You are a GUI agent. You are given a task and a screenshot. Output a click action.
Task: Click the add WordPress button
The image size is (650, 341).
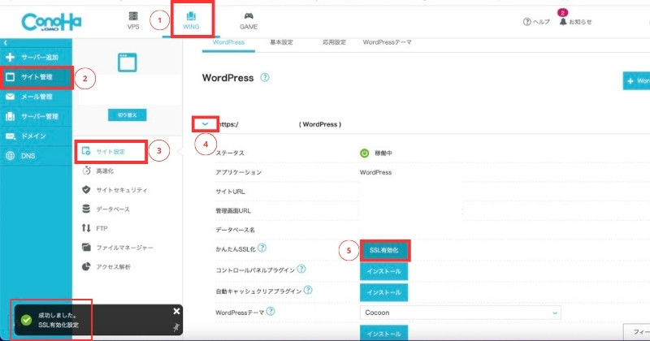click(x=637, y=81)
